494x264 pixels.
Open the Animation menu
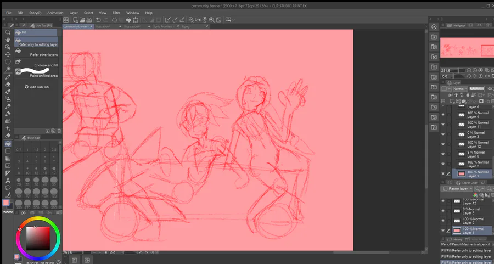[55, 13]
